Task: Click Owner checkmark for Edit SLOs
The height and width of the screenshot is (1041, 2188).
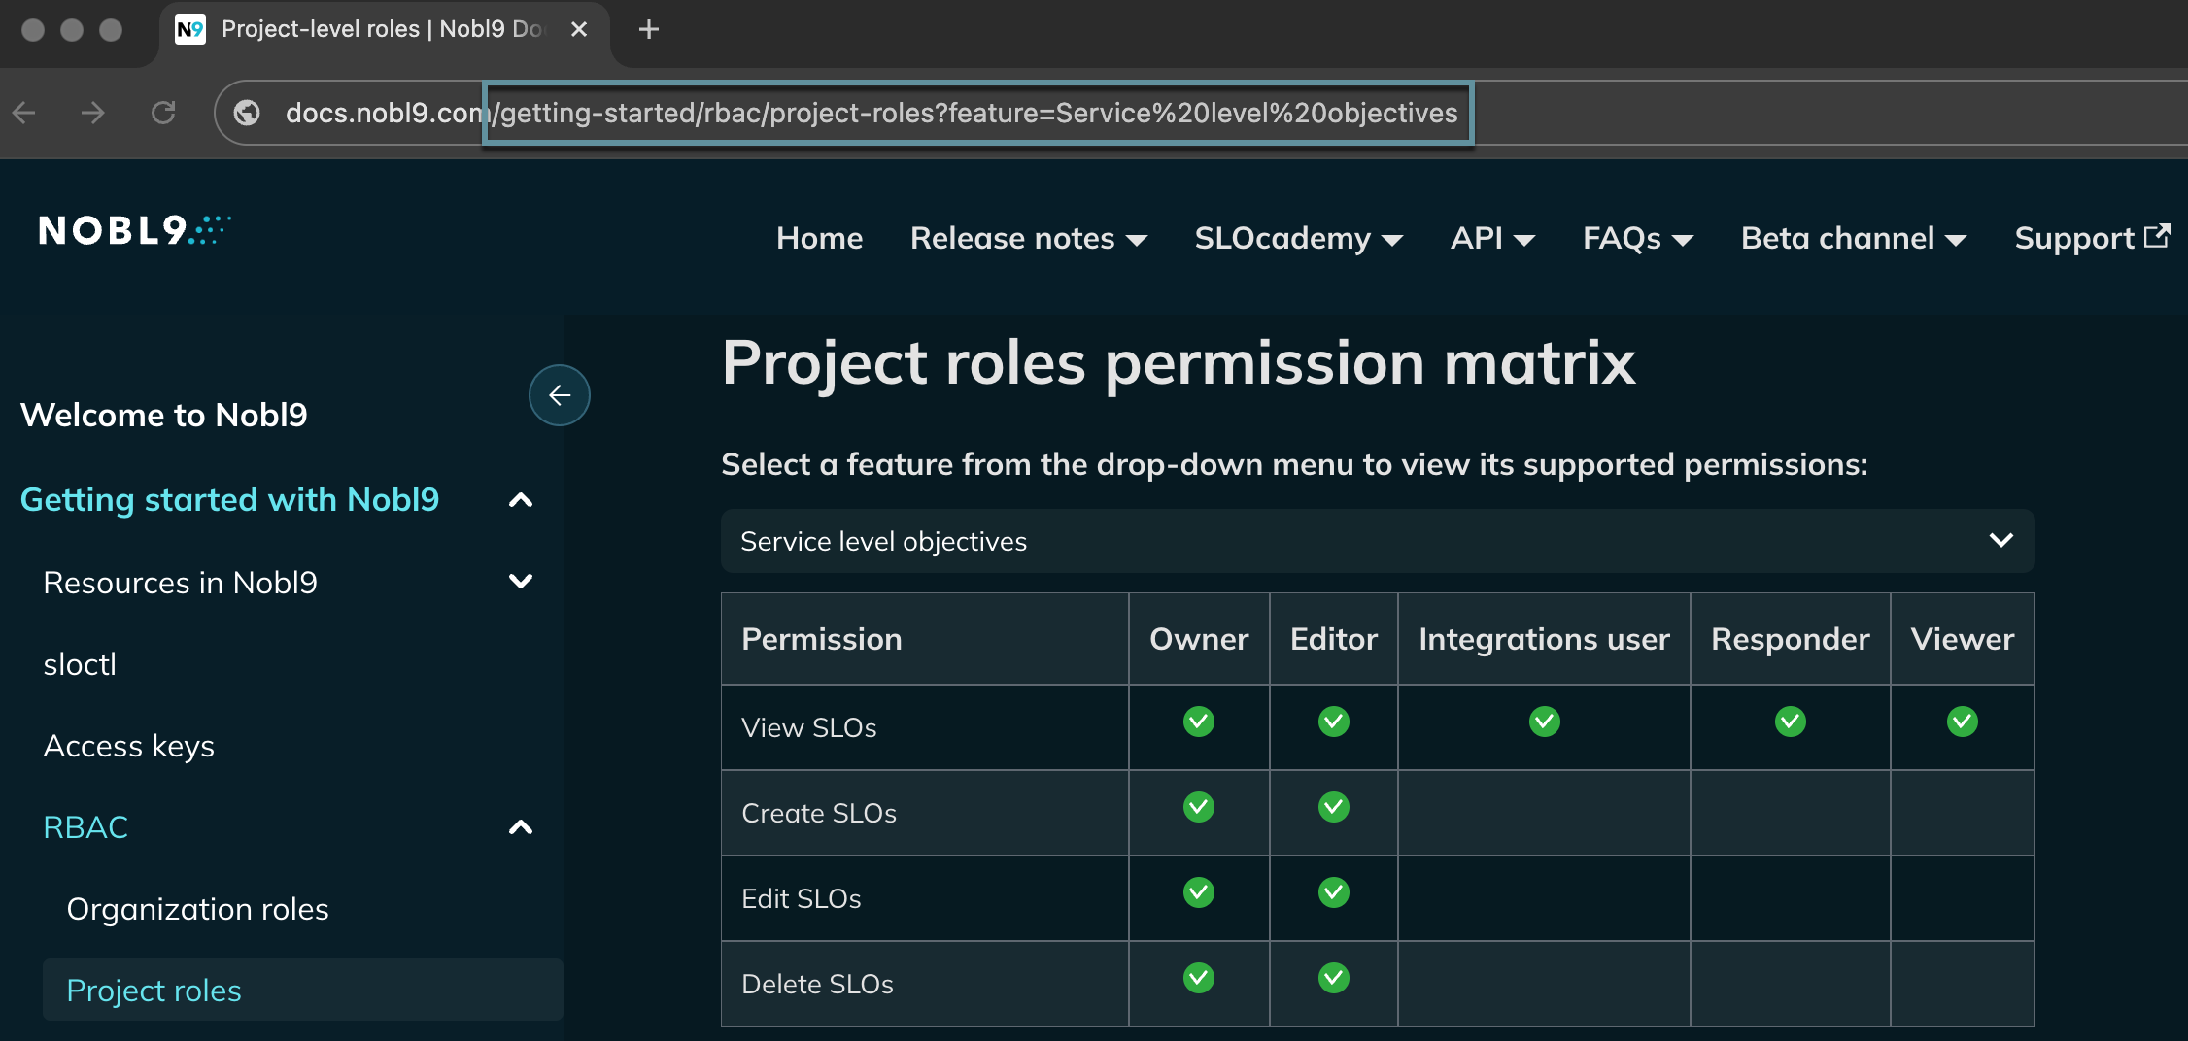Action: [x=1199, y=892]
